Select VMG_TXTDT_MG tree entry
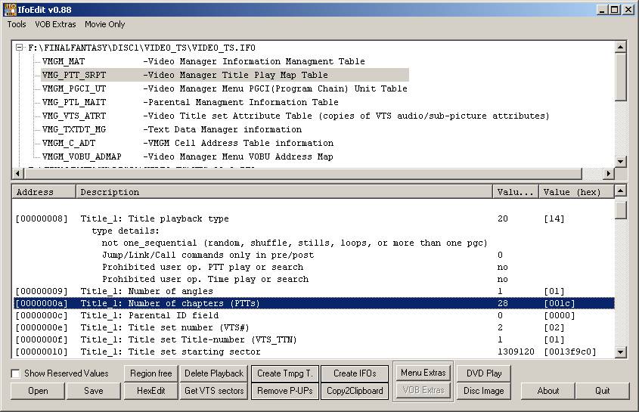Viewport: 639px width, 412px height. point(74,129)
